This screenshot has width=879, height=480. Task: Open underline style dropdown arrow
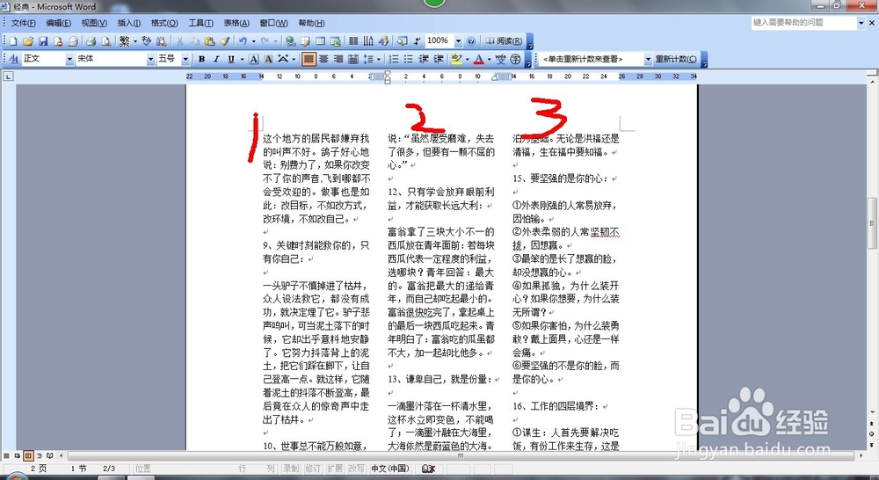243,59
